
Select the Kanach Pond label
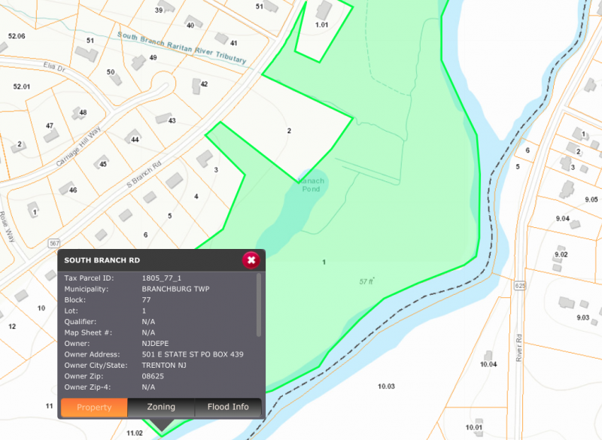310,184
